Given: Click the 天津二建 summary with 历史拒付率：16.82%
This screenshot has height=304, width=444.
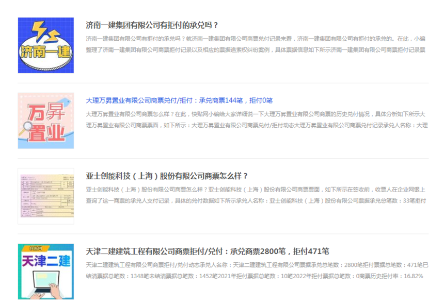Looking at the screenshot, I should [257, 271].
